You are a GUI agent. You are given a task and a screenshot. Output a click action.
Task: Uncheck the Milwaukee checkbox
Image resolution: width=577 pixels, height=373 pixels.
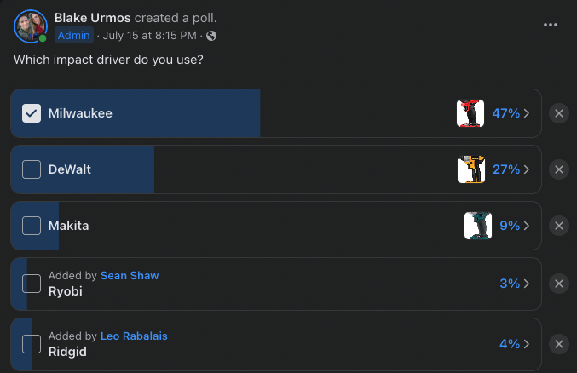tap(32, 113)
